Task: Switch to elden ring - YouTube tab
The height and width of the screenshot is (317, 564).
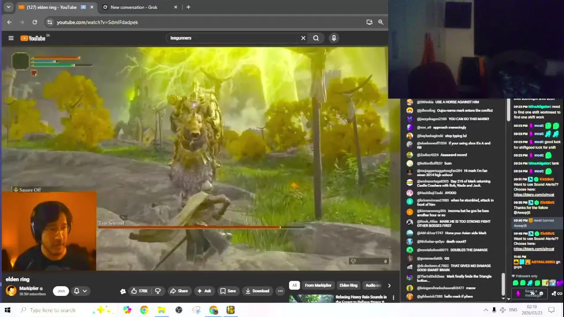Action: [x=52, y=7]
